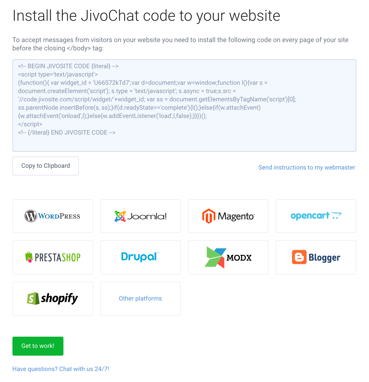Select the Drupal logo tile
The height and width of the screenshot is (382, 369).
click(140, 257)
